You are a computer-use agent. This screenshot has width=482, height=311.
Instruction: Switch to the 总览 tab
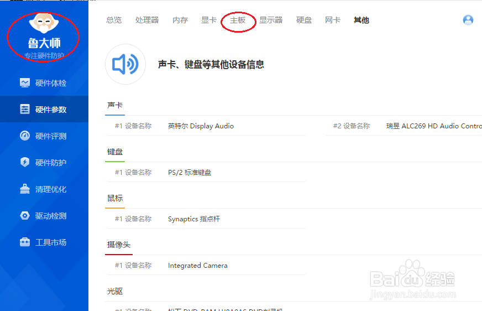coord(114,20)
